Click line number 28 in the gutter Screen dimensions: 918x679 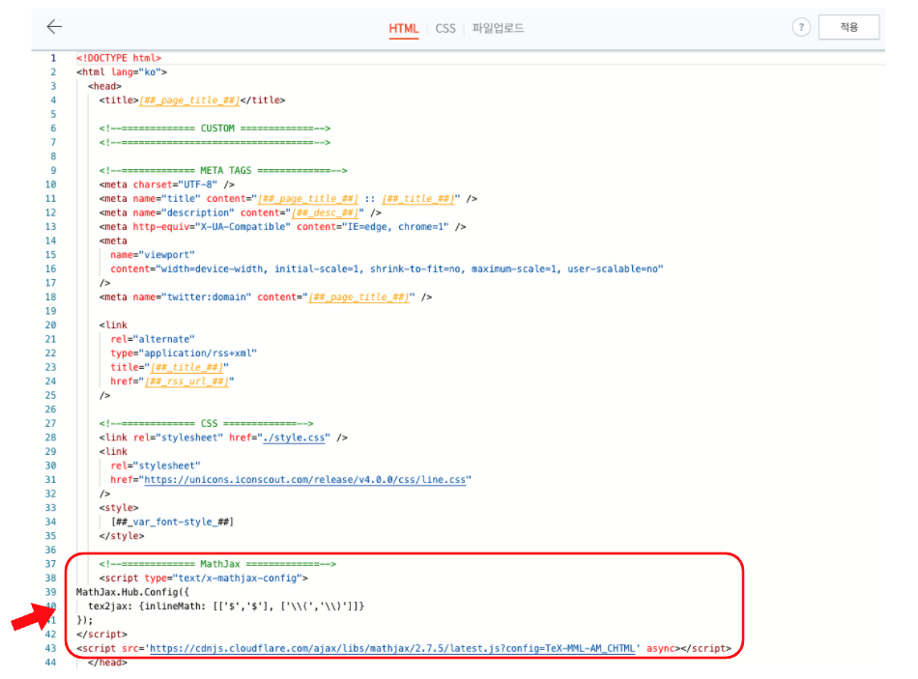(51, 438)
